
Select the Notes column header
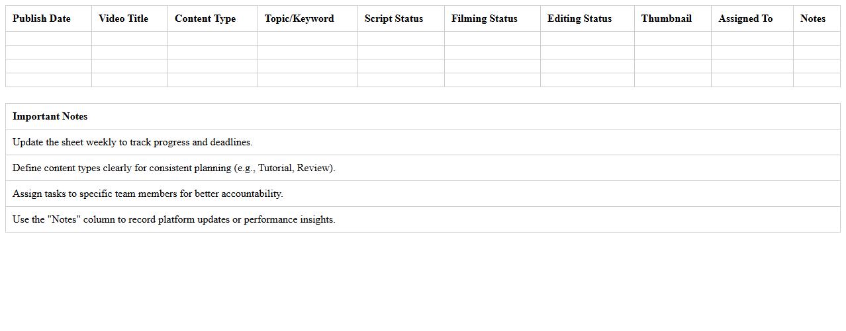[x=813, y=18]
